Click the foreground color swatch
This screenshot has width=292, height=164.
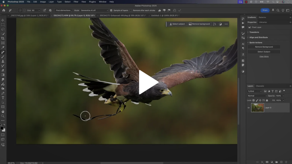[2, 128]
